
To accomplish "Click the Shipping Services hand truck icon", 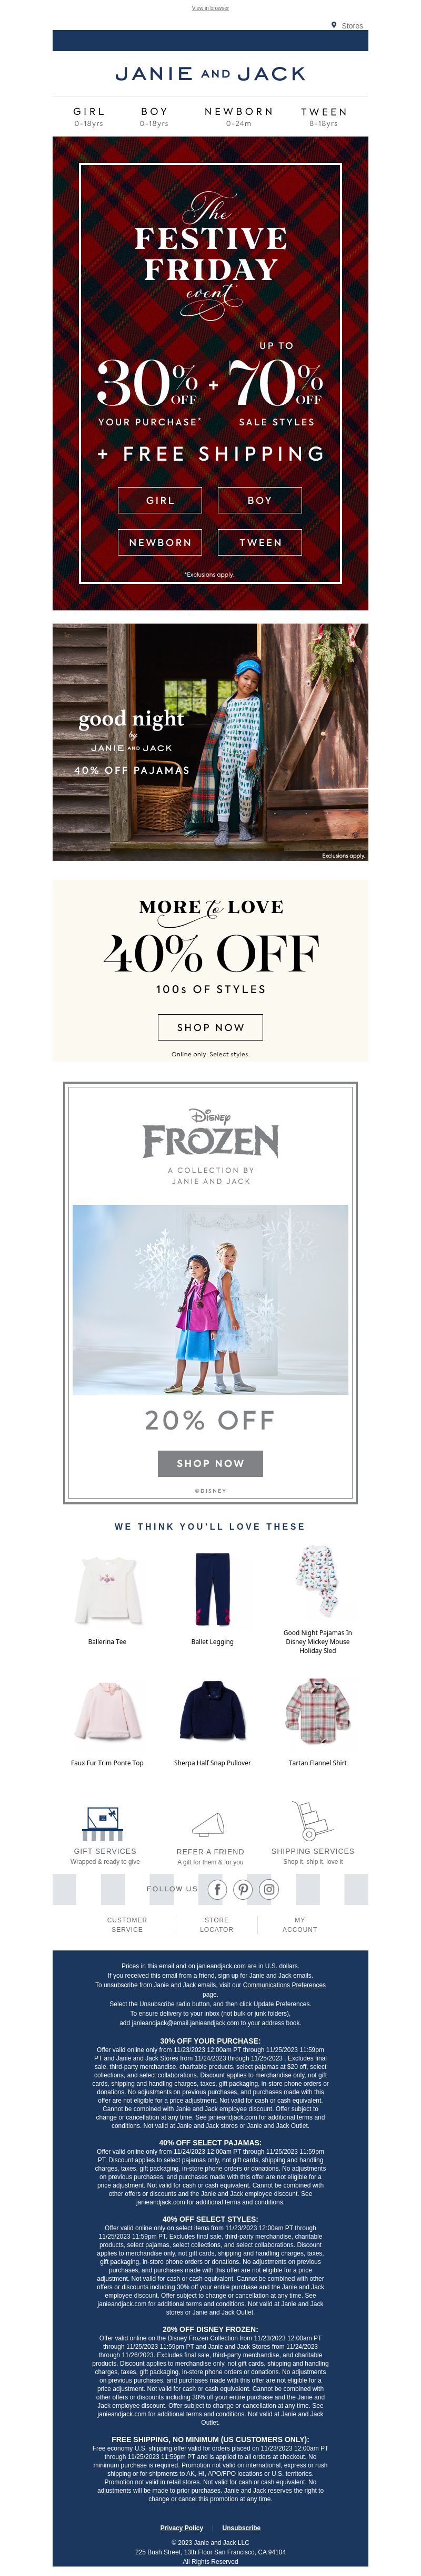I will click(312, 1821).
